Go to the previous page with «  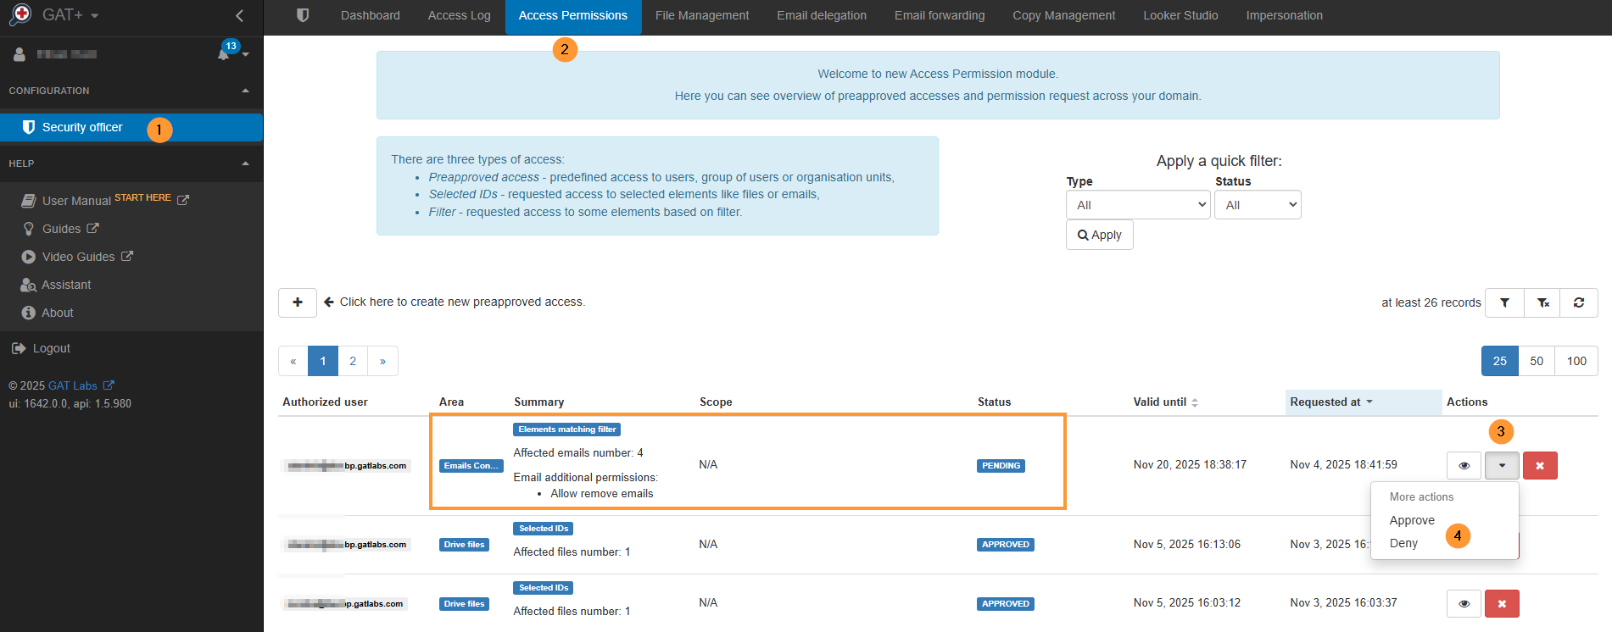coord(293,361)
